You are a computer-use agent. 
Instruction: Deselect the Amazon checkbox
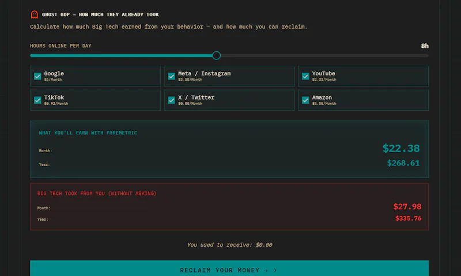(x=305, y=100)
